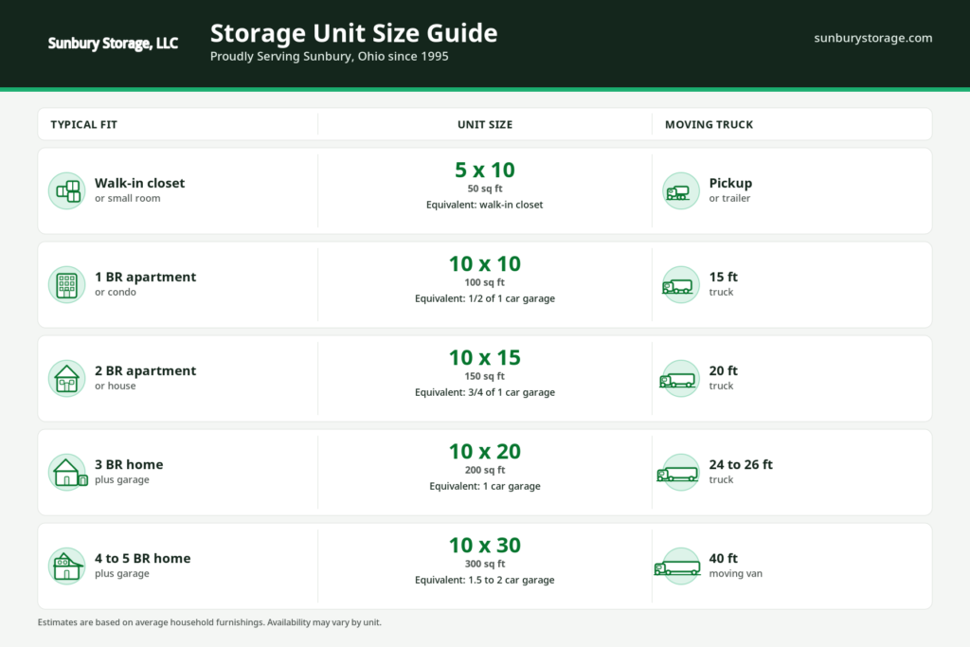Image resolution: width=970 pixels, height=647 pixels.
Task: Click the 2 BR apartment house icon
Action: click(x=66, y=377)
